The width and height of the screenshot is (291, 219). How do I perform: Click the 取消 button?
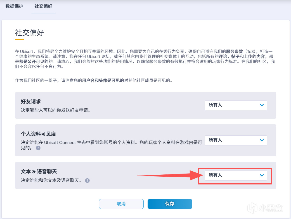pyautogui.click(x=121, y=204)
